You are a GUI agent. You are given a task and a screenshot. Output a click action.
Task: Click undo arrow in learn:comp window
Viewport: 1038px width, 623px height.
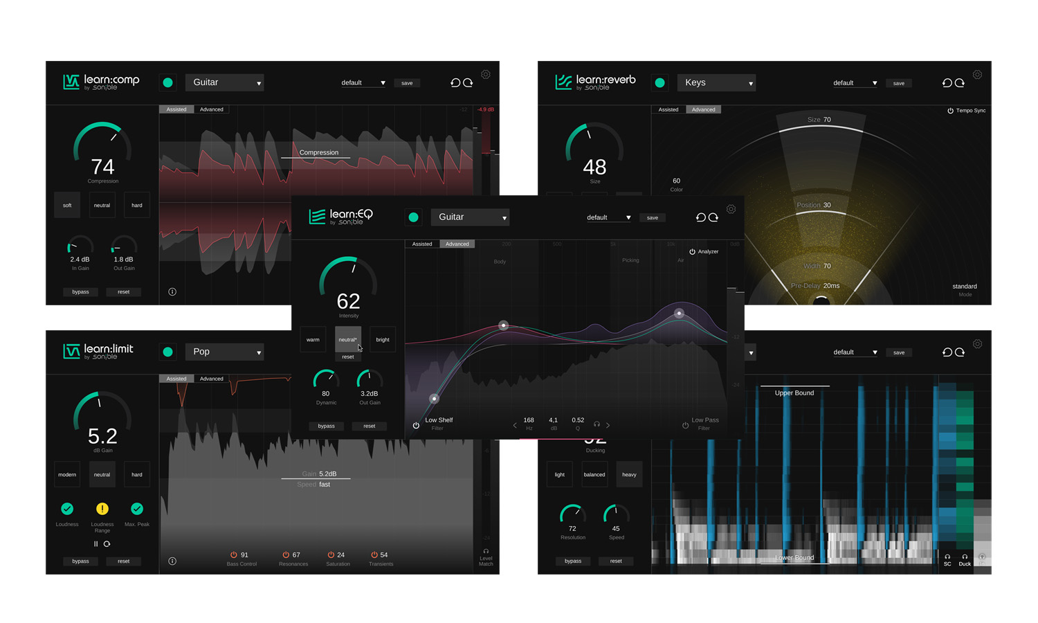coord(455,82)
